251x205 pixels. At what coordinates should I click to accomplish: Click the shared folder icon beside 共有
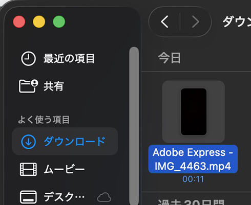click(28, 86)
